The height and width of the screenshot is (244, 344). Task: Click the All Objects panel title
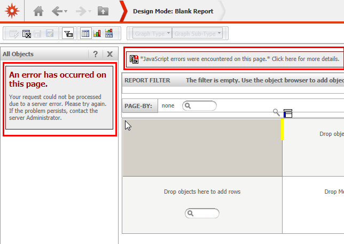click(x=18, y=54)
